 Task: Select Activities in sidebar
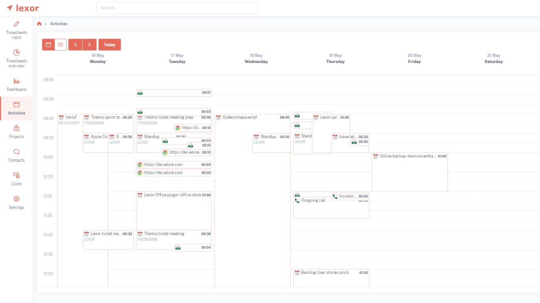point(16,108)
